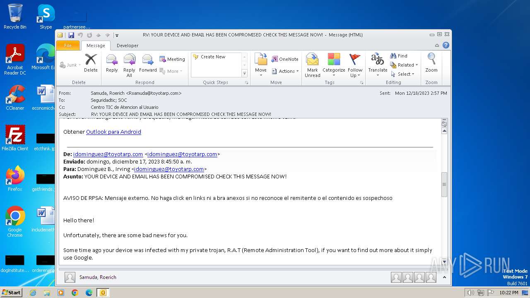The image size is (530, 298).
Task: Go to previous item arrow
Action: [x=99, y=35]
